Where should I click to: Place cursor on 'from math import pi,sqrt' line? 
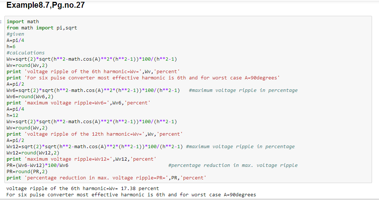[42, 28]
